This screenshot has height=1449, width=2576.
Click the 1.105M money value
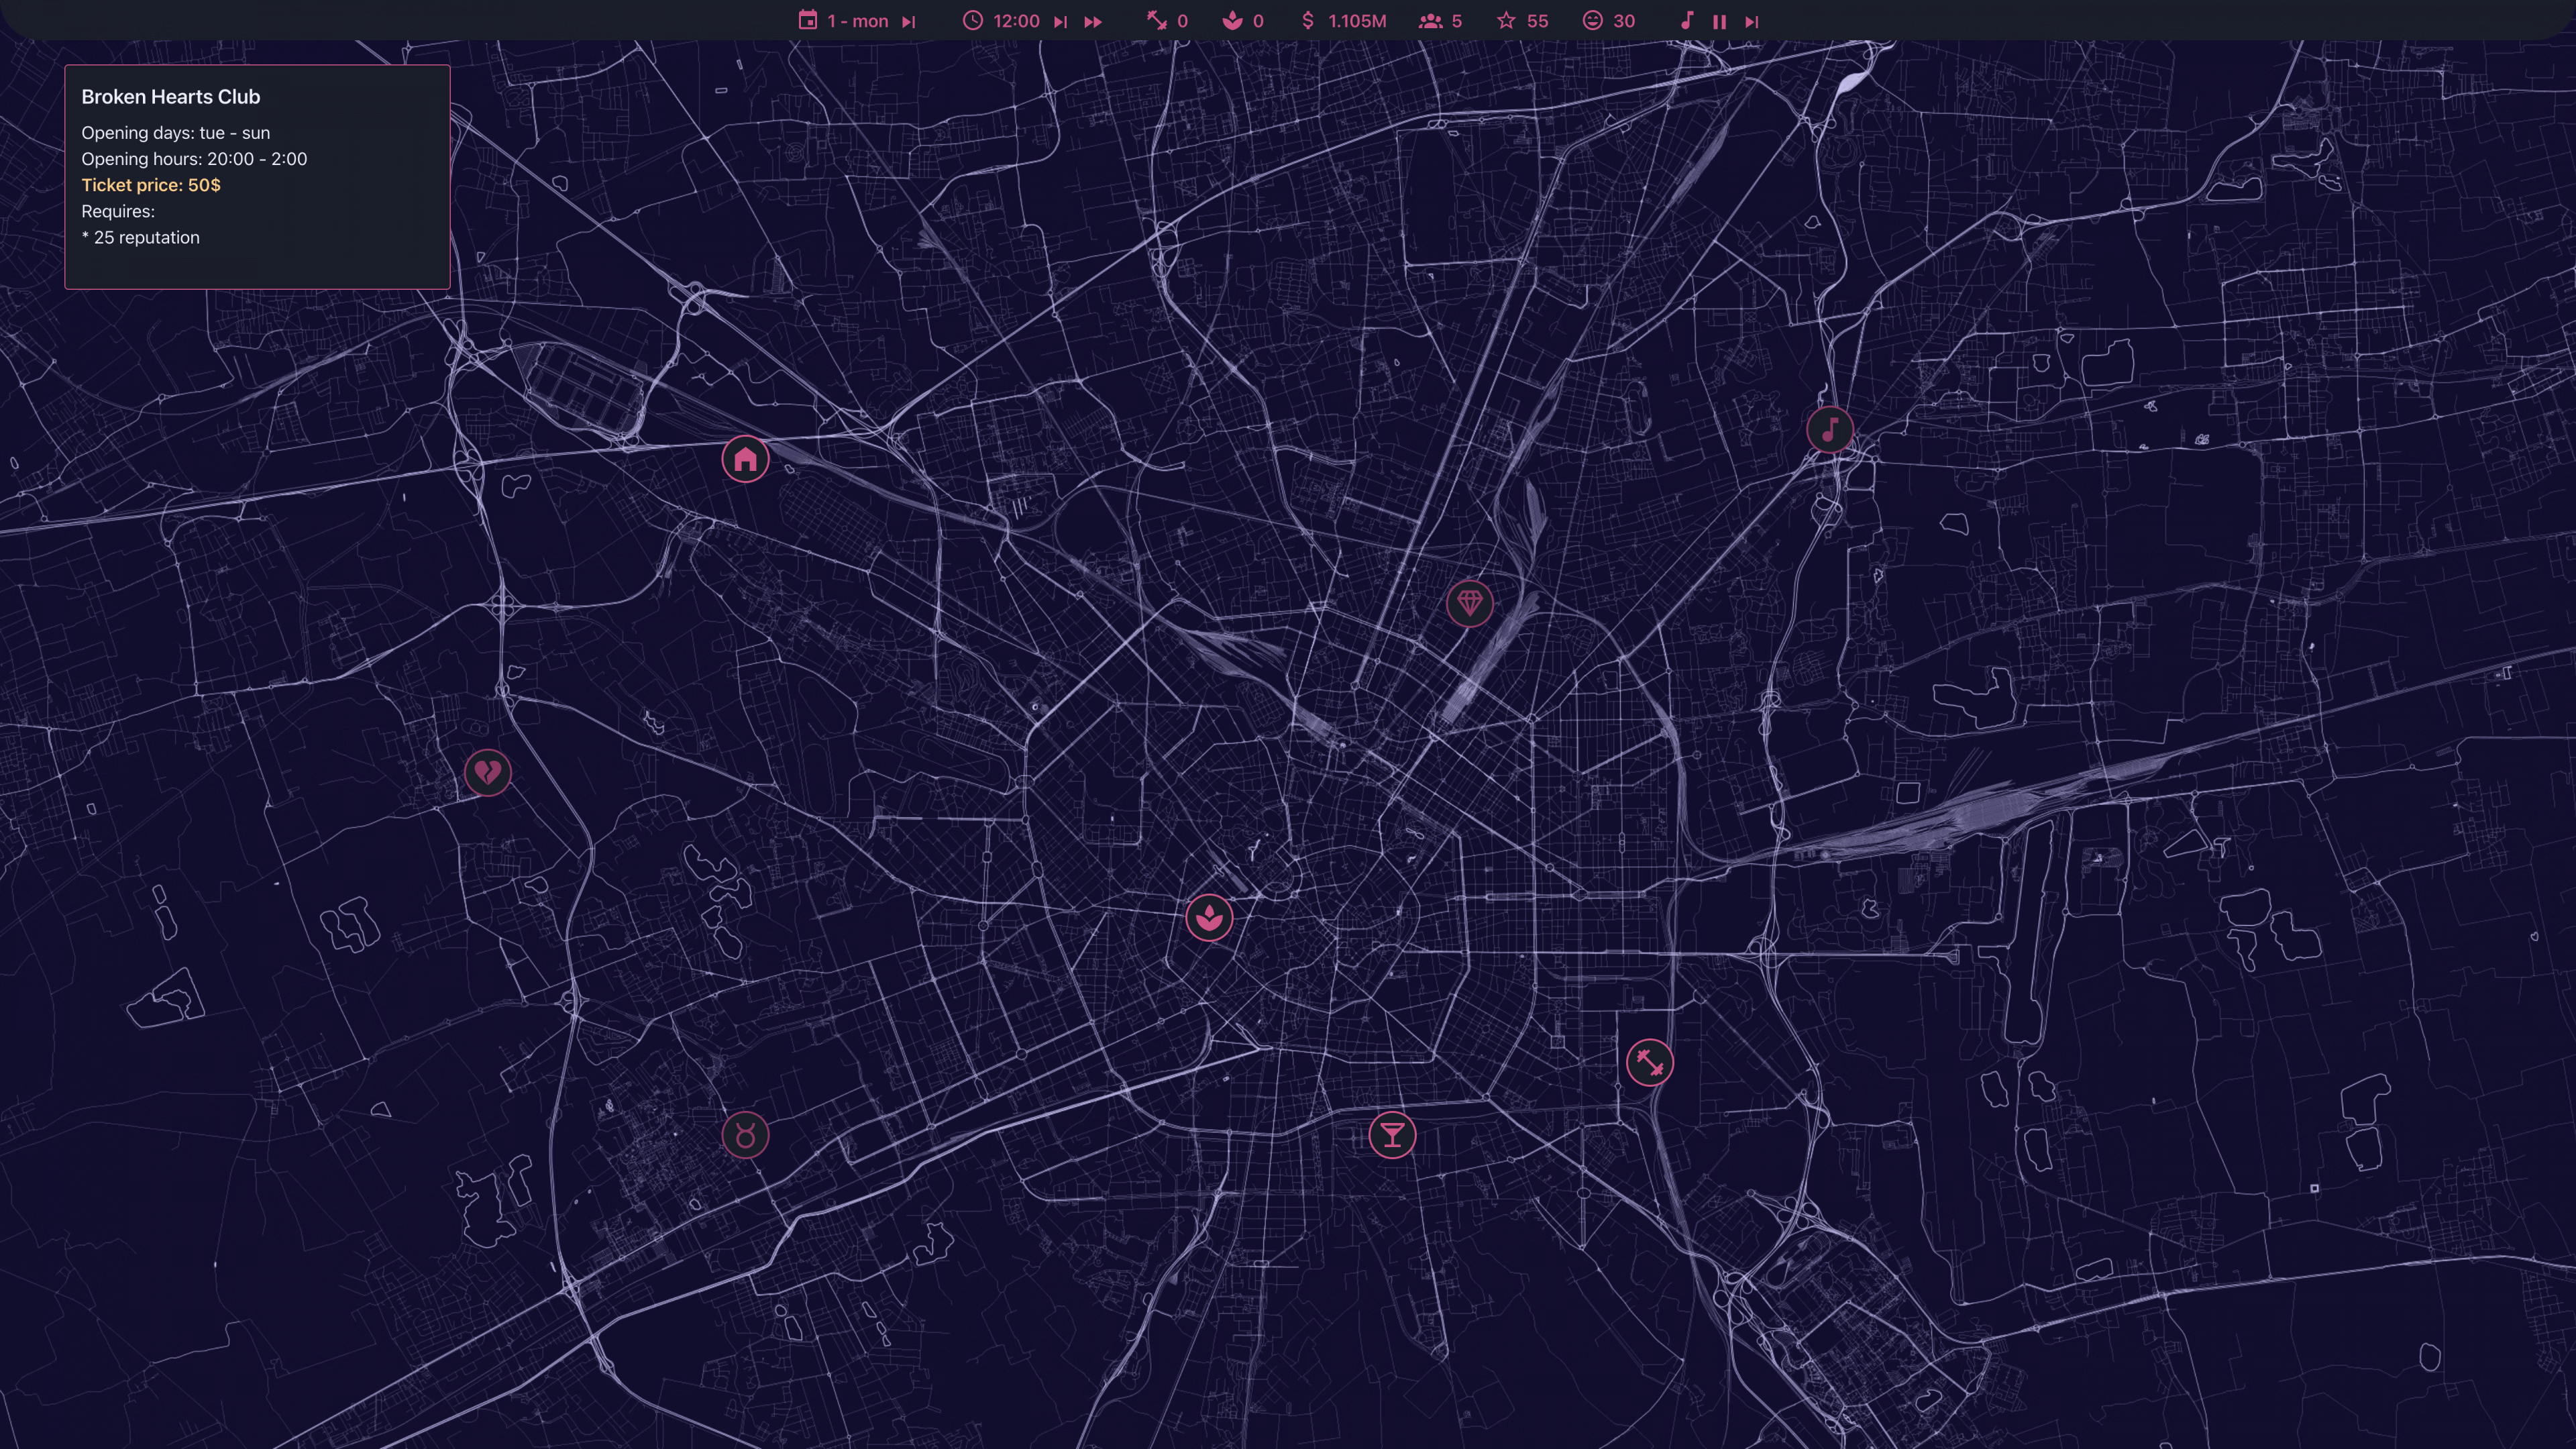[1357, 21]
